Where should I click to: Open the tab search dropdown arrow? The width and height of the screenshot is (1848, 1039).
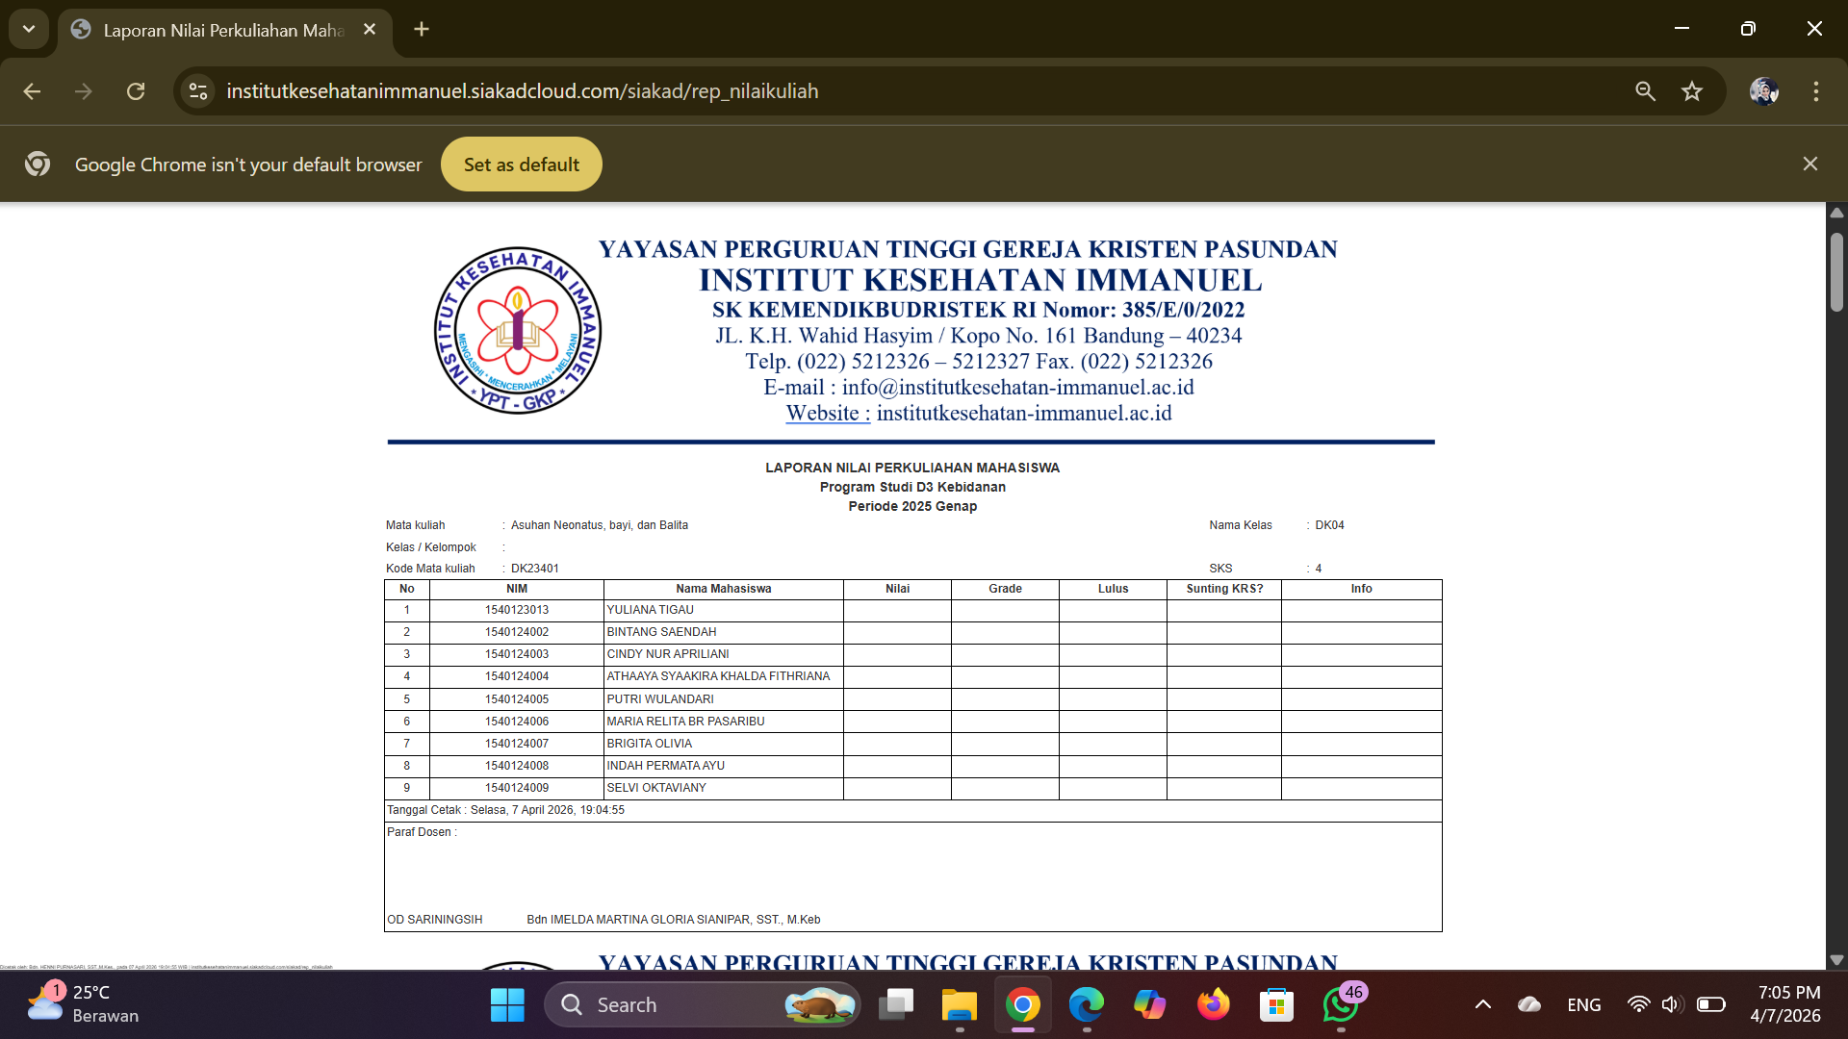29,29
